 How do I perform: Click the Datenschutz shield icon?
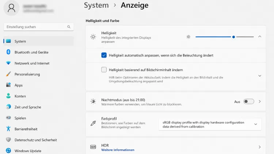8,140
